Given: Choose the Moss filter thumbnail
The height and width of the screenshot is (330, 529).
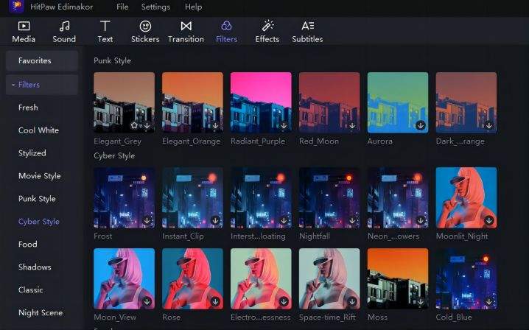Looking at the screenshot, I should click(x=397, y=278).
